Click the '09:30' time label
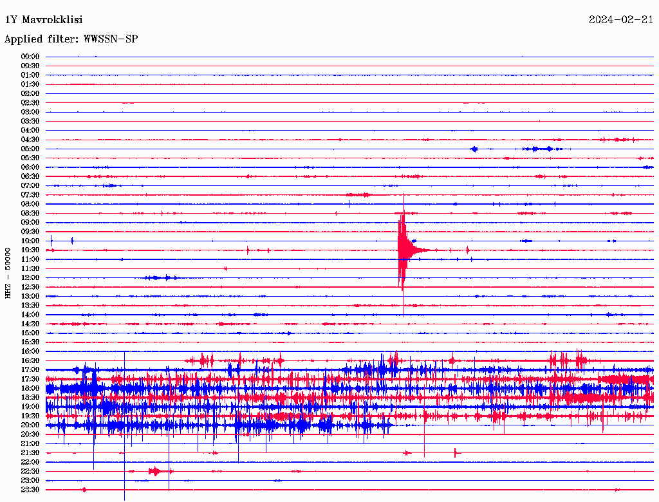This screenshot has width=659, height=502. pos(30,232)
